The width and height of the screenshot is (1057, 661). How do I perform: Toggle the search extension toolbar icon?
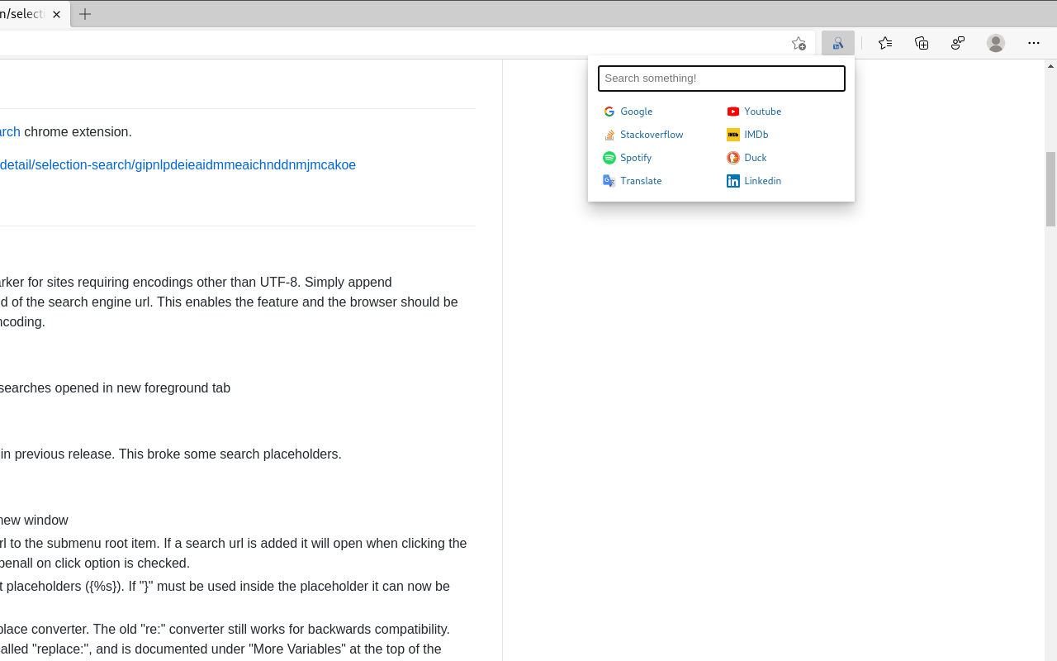click(838, 43)
